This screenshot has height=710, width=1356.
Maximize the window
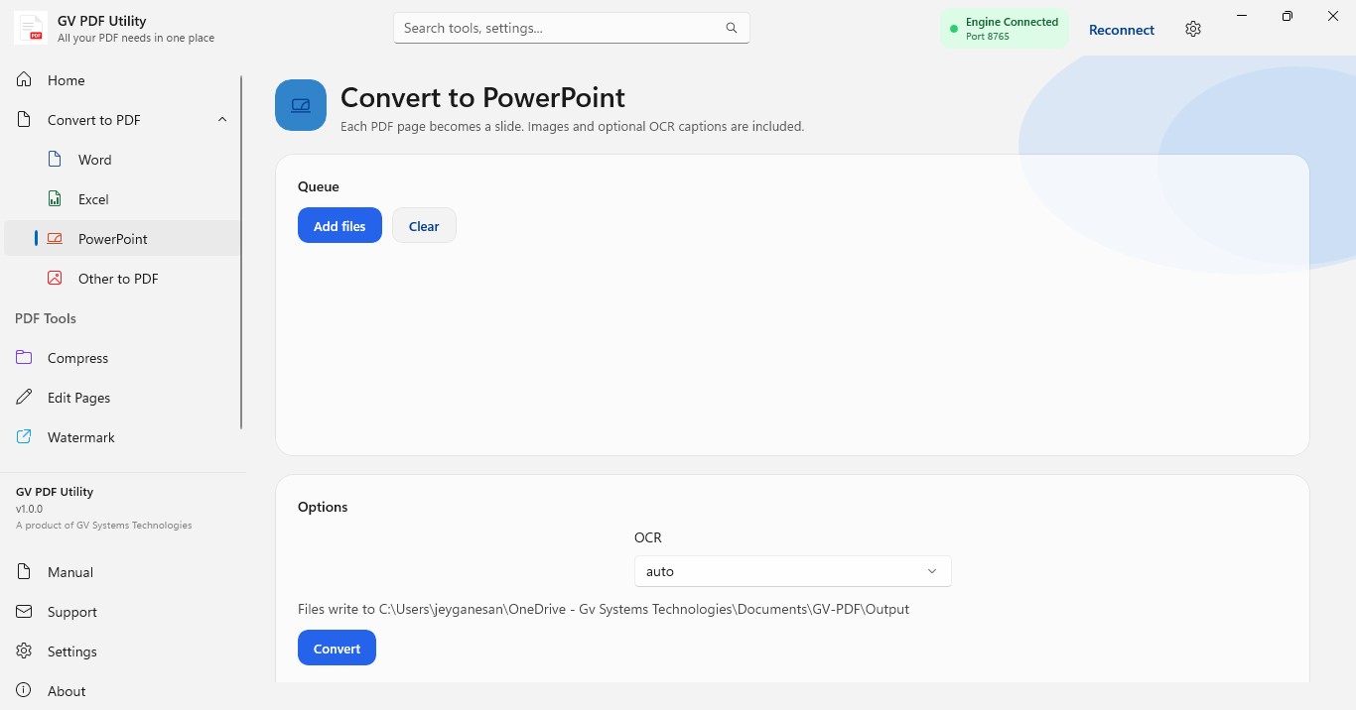[x=1288, y=16]
